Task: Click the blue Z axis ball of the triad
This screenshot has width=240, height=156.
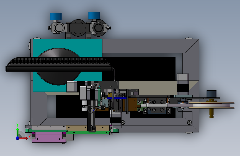Action: point(18,138)
